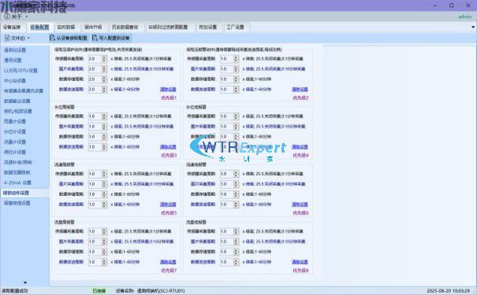Select the 实时数据 tab
Viewport: 477px width, 295px height.
(66, 27)
